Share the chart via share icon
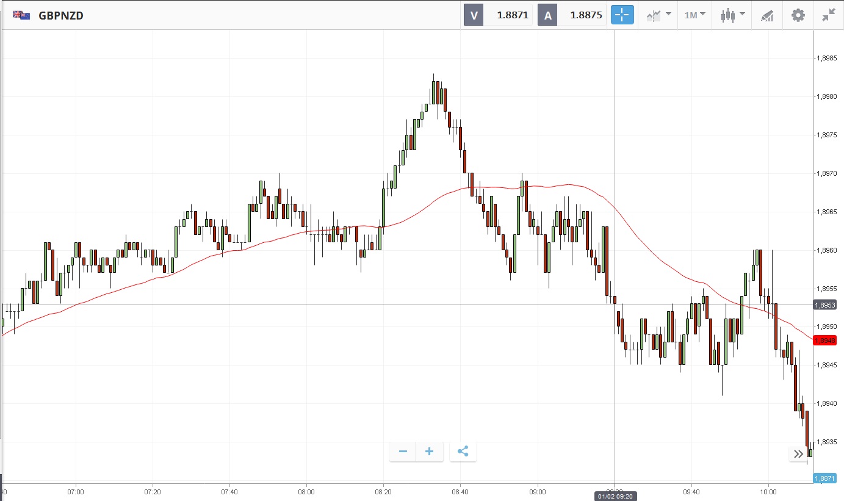 pos(463,452)
